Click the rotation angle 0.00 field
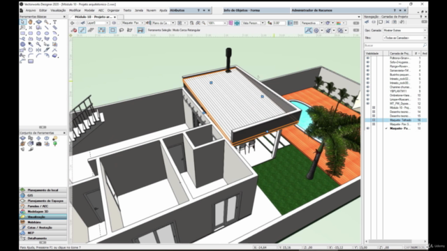447x251 pixels. tap(279, 23)
